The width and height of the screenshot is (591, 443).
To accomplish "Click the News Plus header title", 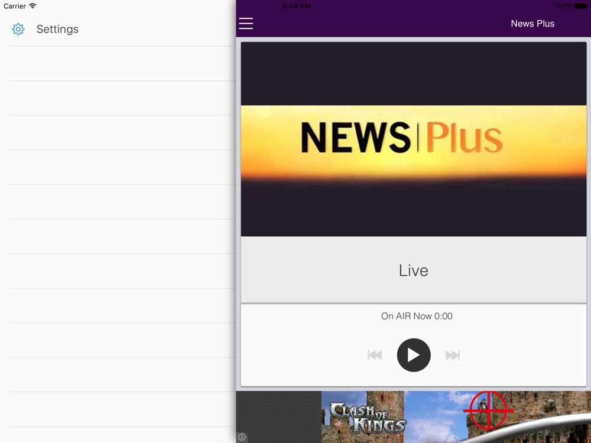I will tap(532, 24).
